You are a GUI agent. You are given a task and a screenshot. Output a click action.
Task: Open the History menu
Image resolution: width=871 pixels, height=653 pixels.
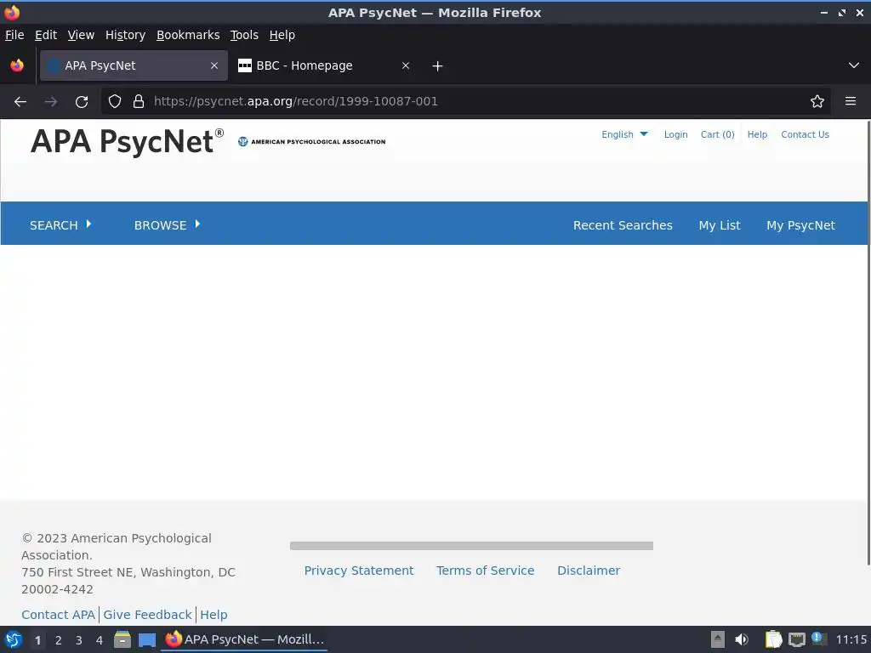pos(125,35)
